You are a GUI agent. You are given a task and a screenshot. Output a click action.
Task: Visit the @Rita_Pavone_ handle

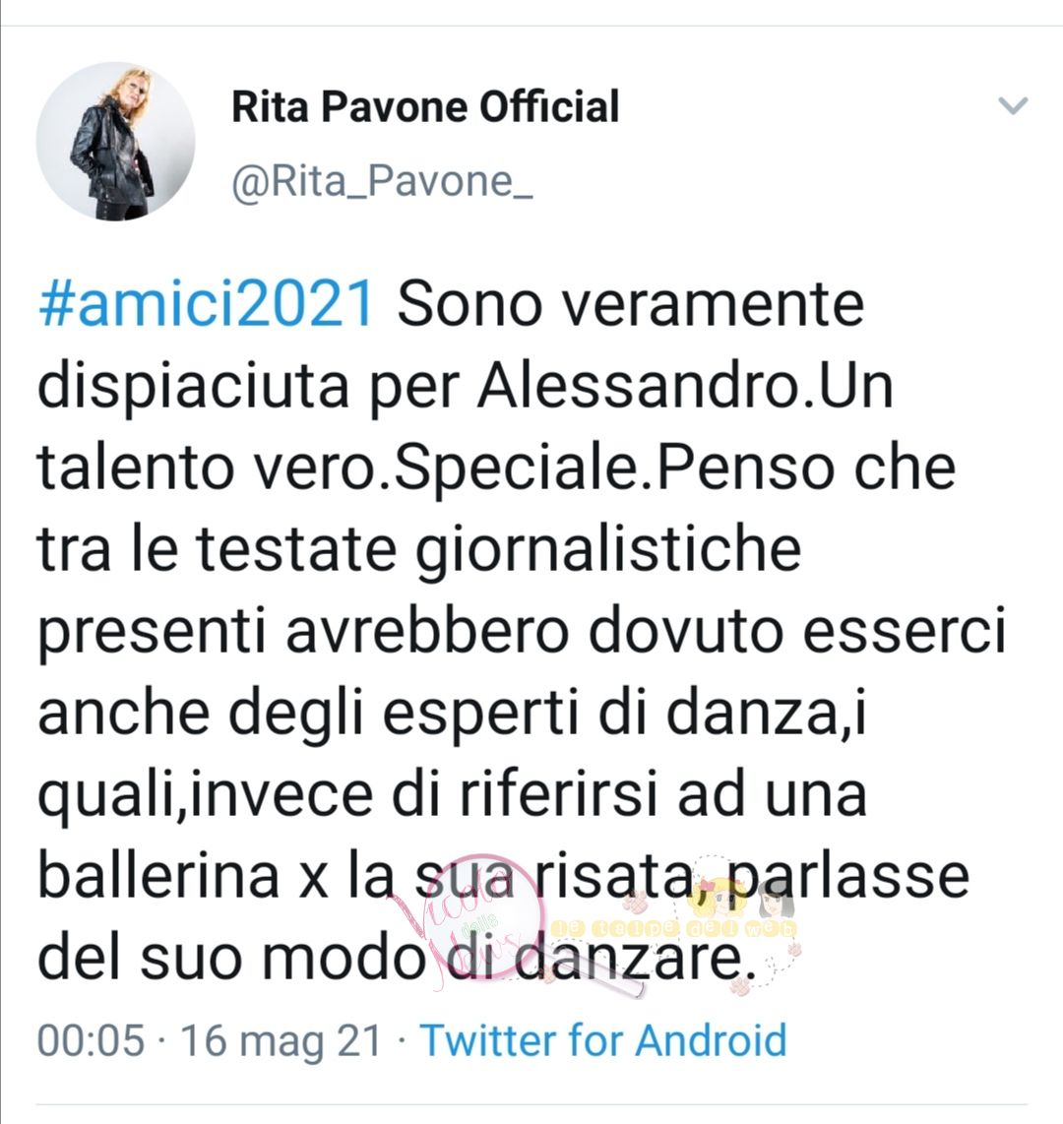tap(382, 182)
